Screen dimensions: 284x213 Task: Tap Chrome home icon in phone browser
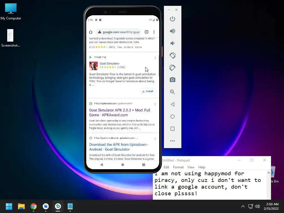pos(91,32)
